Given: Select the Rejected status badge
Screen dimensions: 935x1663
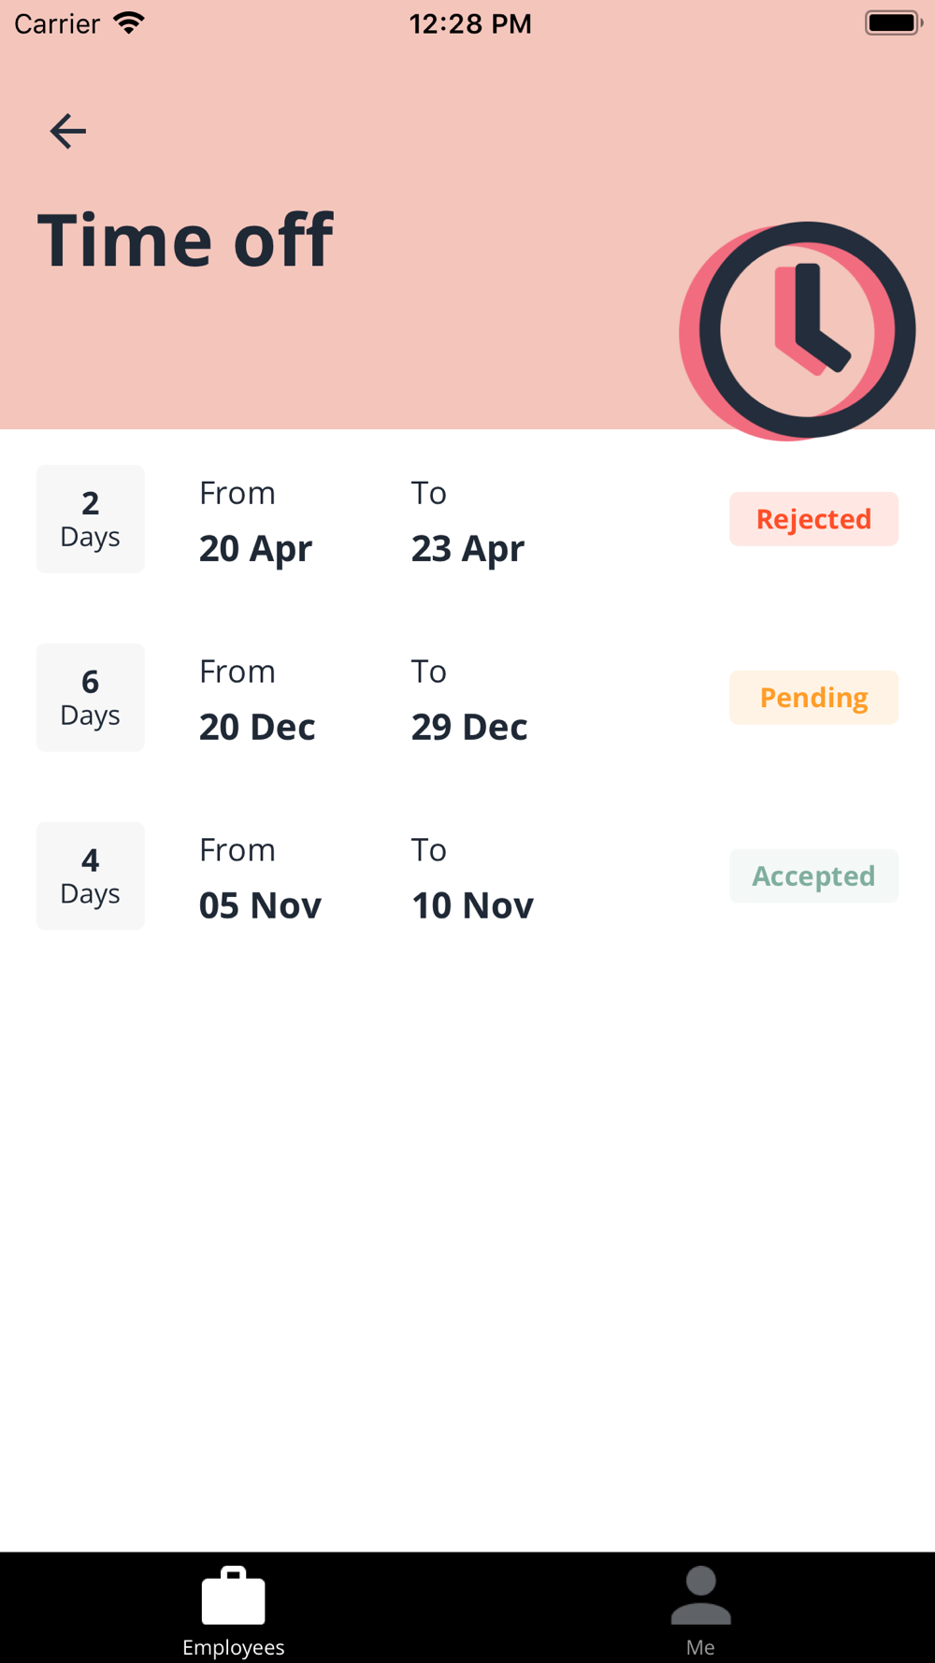Looking at the screenshot, I should tap(813, 519).
